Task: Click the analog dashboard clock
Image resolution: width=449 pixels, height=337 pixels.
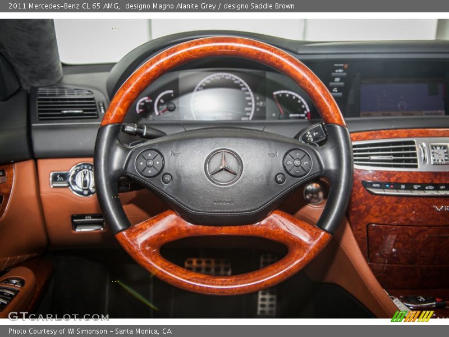Action: [x=439, y=154]
